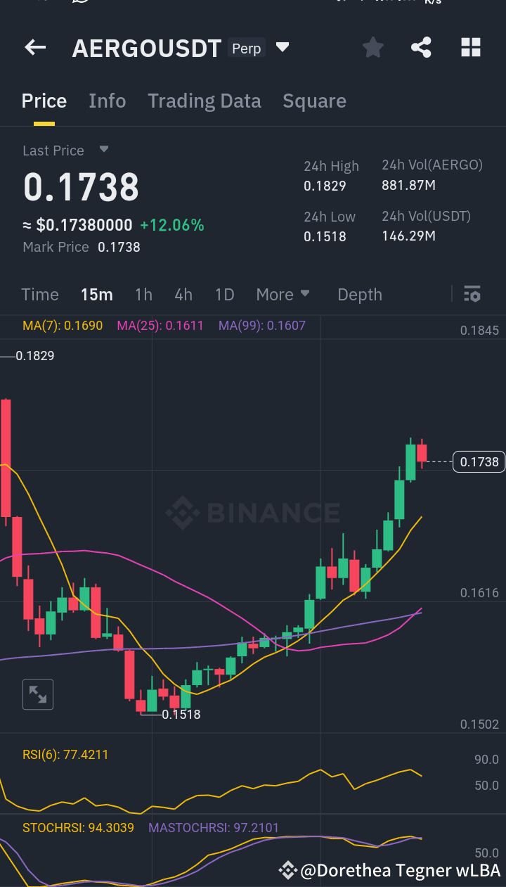Enable the Time interval option
Image resolution: width=506 pixels, height=887 pixels.
[39, 294]
